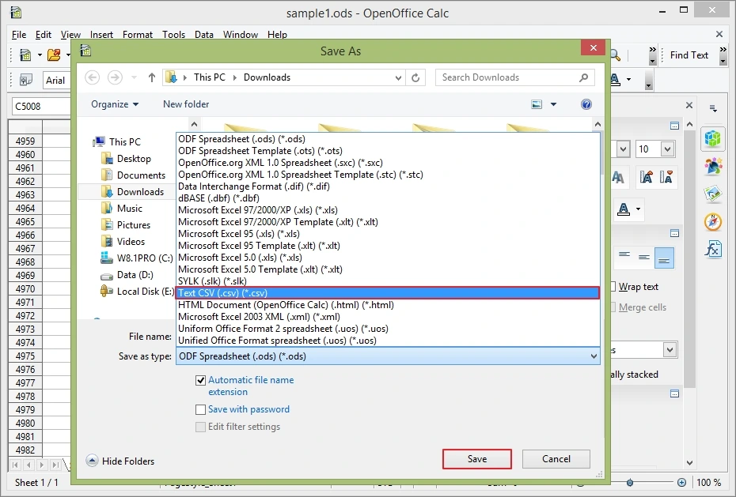Viewport: 736px width, 497px height.
Task: Click the Open folder icon in Calc toolbar
Action: pos(54,55)
